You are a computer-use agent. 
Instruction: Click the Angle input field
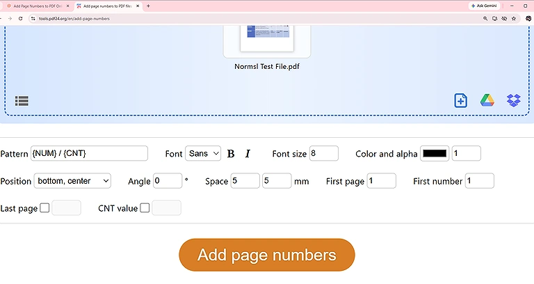168,181
